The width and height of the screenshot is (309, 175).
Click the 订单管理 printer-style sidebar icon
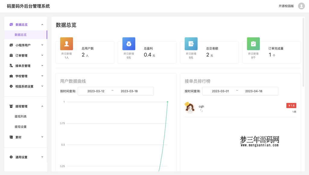tap(11, 55)
